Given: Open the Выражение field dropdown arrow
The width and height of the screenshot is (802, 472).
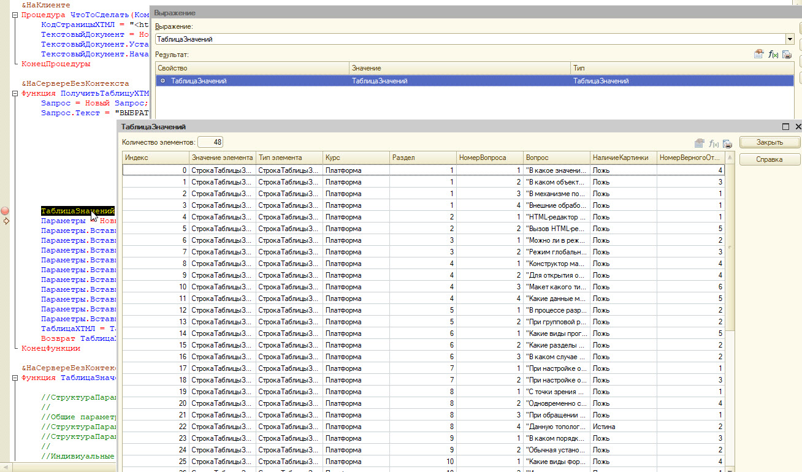Looking at the screenshot, I should (790, 39).
